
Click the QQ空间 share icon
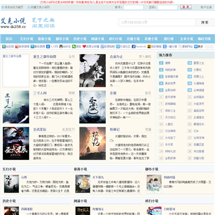4,47
